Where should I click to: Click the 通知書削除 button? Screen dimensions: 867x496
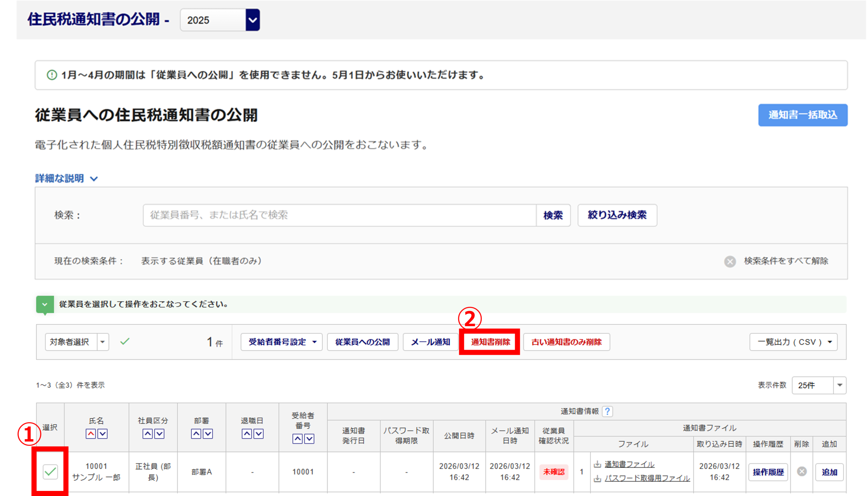click(490, 342)
